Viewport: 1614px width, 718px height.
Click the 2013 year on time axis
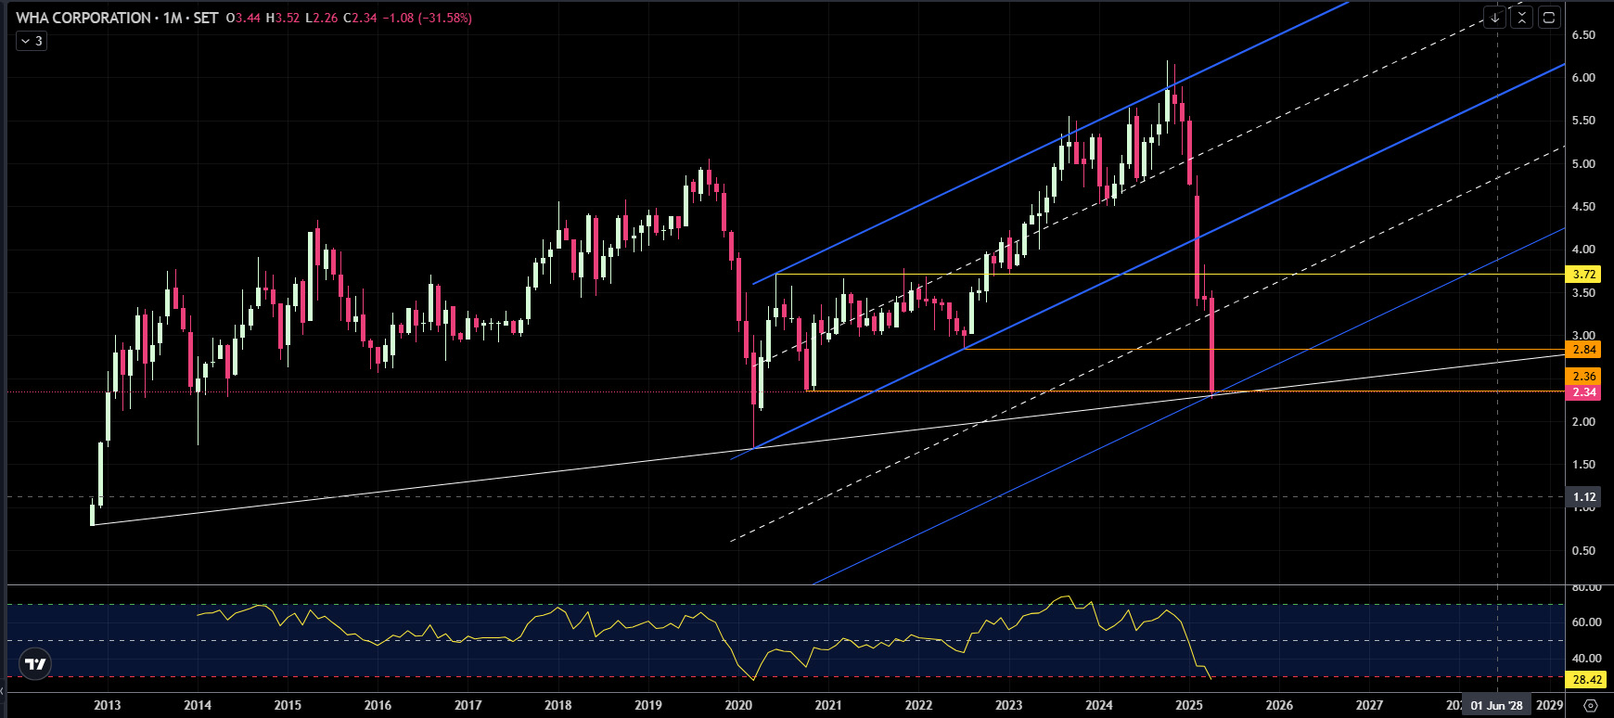coord(108,705)
